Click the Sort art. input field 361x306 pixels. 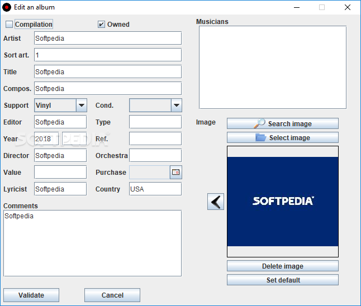108,55
